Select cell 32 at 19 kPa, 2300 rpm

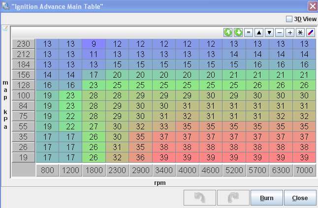coord(117,157)
